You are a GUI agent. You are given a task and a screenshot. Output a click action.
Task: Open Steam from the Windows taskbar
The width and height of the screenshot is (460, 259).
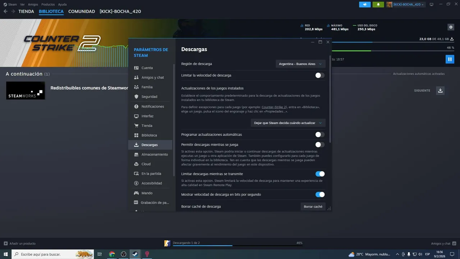click(x=135, y=254)
